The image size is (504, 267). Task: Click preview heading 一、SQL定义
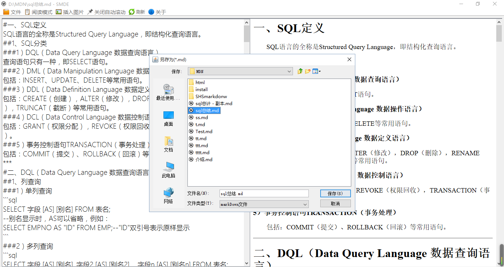(289, 28)
